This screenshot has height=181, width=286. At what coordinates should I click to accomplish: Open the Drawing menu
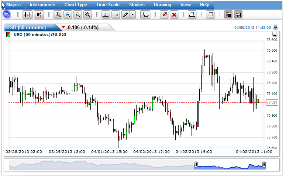[162, 5]
